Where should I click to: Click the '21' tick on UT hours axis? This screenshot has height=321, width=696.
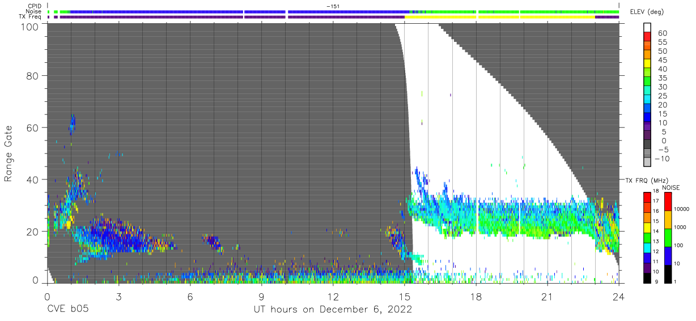coord(548,297)
